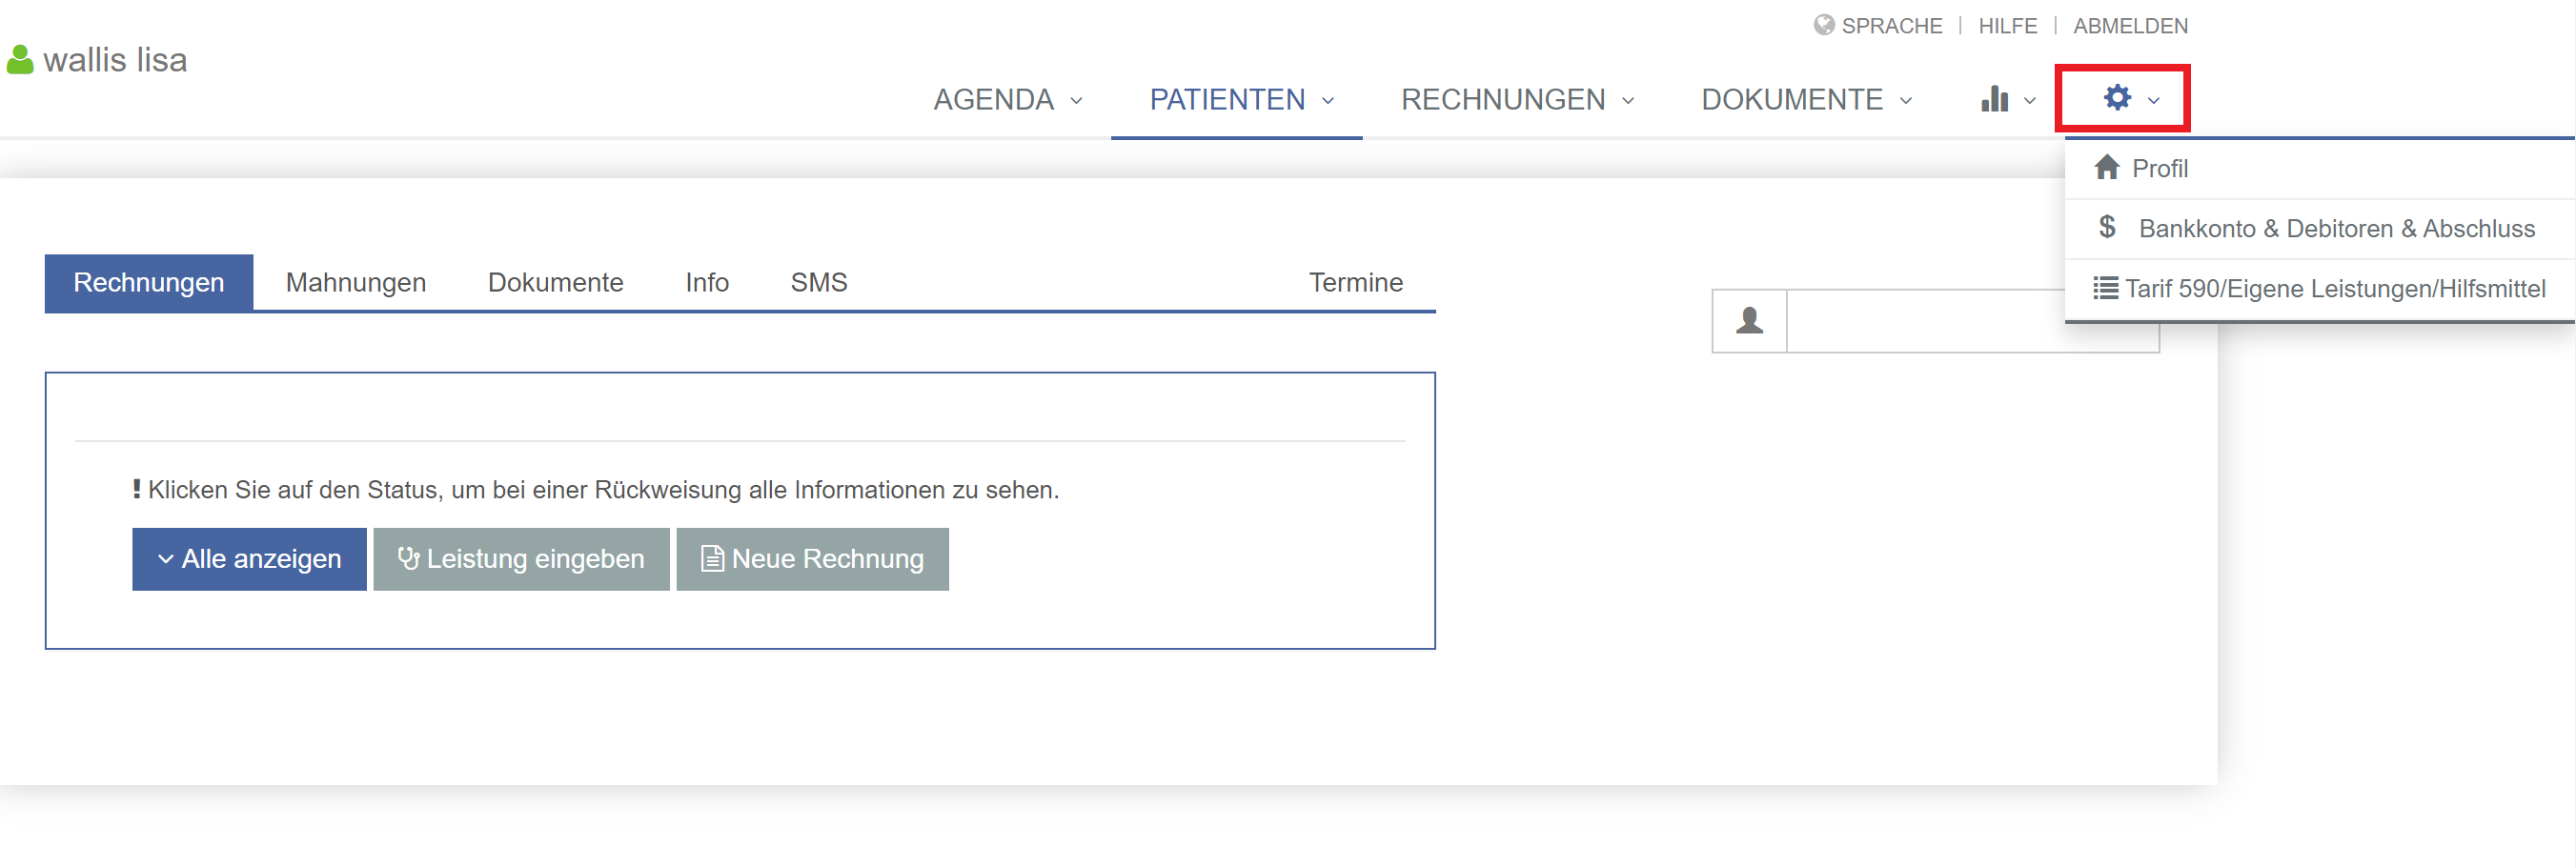2576x868 pixels.
Task: Click the Klicken Sie auf den Status hint text
Action: [604, 490]
